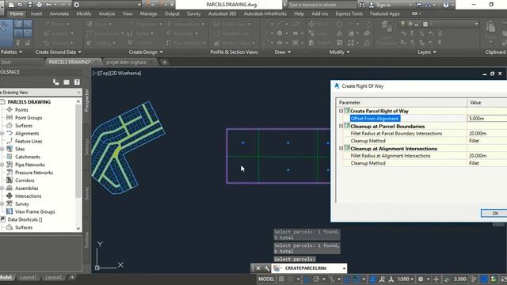Click the Undo arrow in quick access toolbar
The width and height of the screenshot is (507, 285).
pos(48,5)
